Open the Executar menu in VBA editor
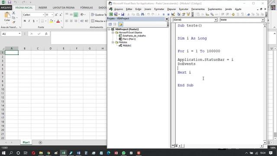 click(184, 9)
